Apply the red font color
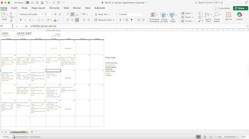 [55, 20]
